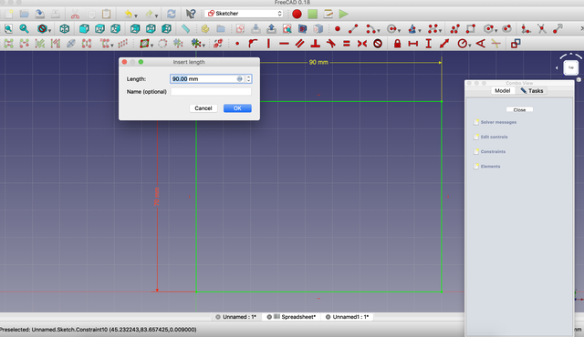Select the create circle tool
Screen dimensions: 584x337
[391, 28]
